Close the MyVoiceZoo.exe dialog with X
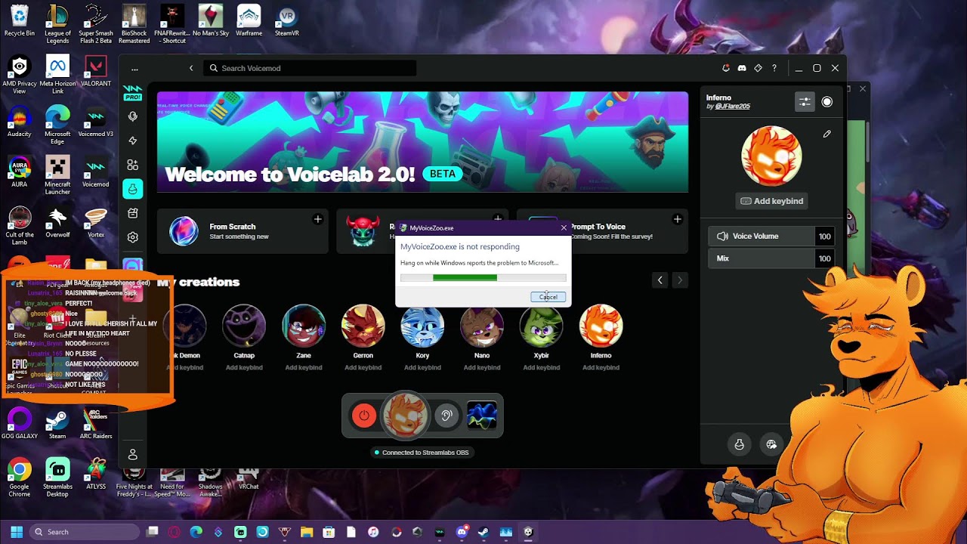This screenshot has height=544, width=967. 564,227
